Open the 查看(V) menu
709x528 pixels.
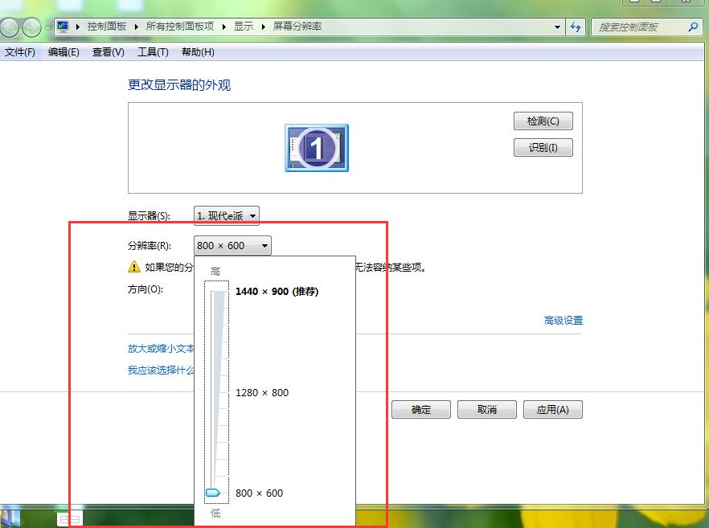108,52
